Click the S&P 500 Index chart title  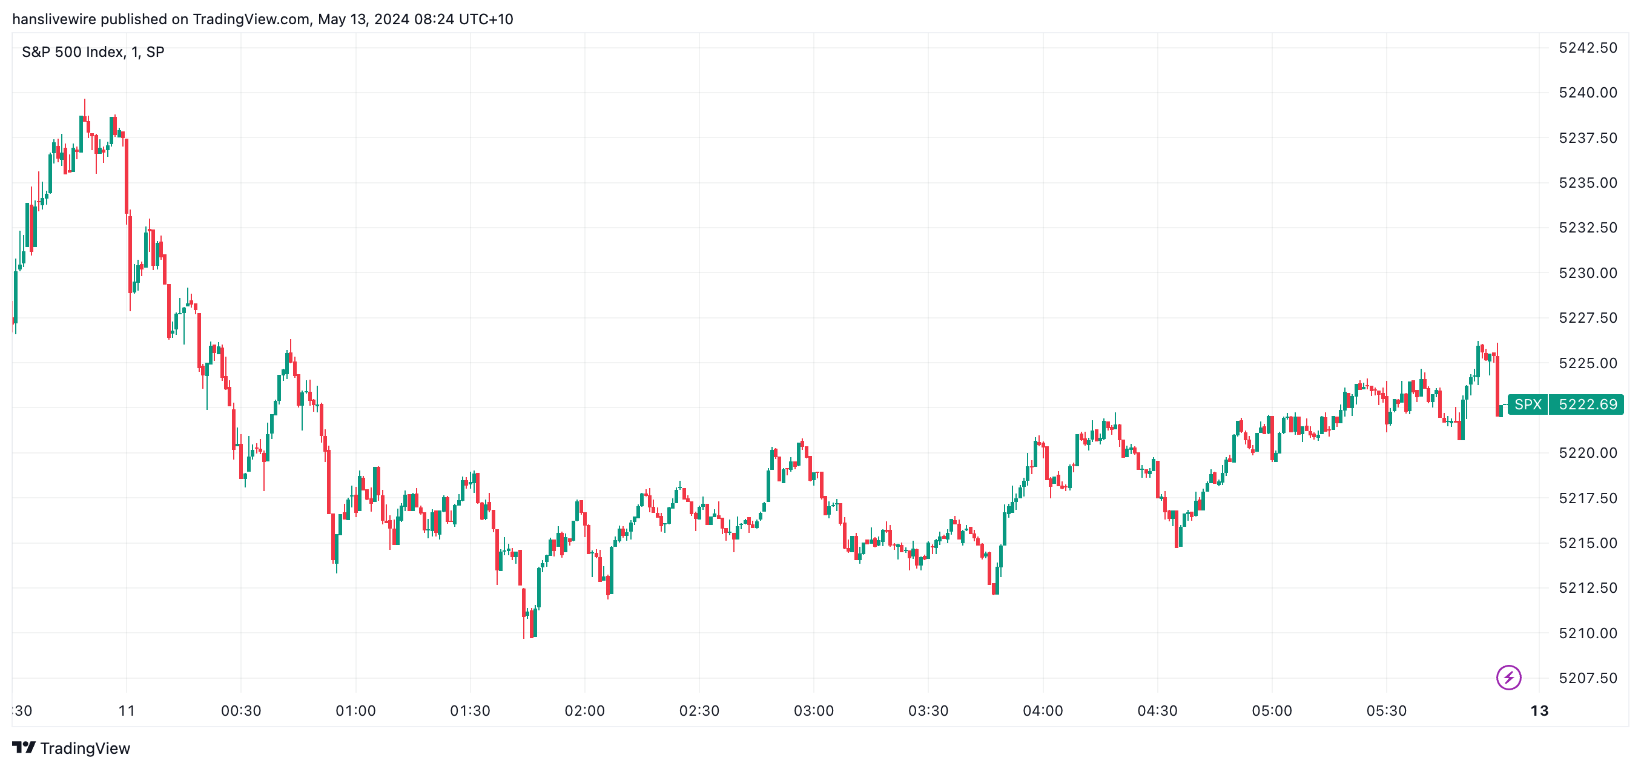(x=93, y=51)
